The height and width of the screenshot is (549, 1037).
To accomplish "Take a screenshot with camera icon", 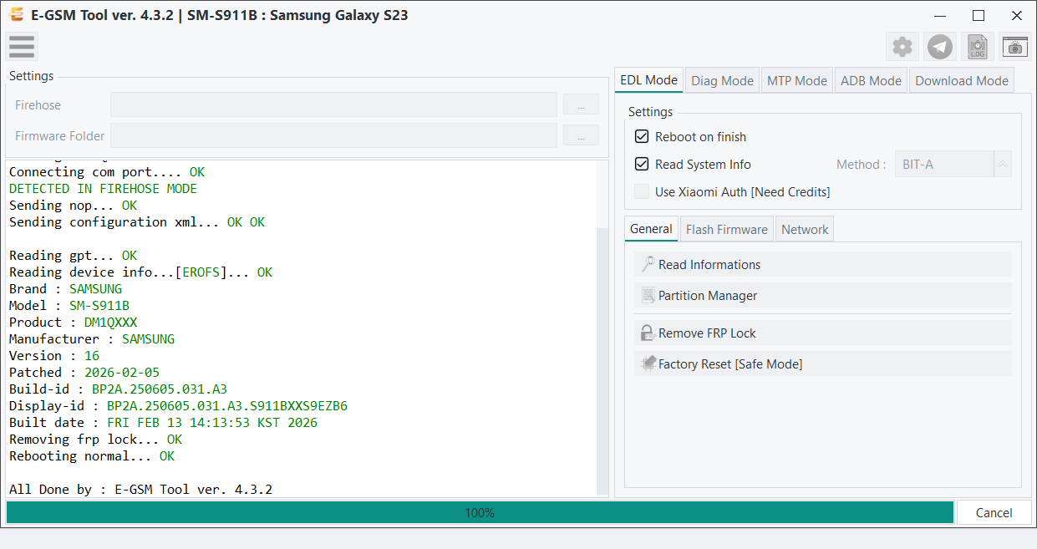I will pyautogui.click(x=1015, y=47).
